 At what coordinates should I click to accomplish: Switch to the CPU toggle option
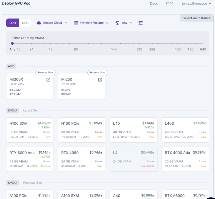tap(25, 23)
